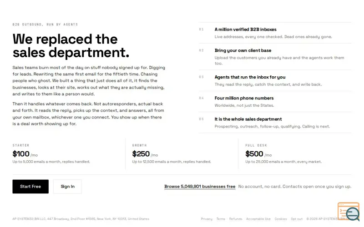Click feature 02, Bring your own client base

[275, 57]
